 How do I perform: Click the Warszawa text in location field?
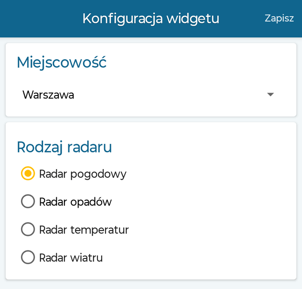(48, 95)
